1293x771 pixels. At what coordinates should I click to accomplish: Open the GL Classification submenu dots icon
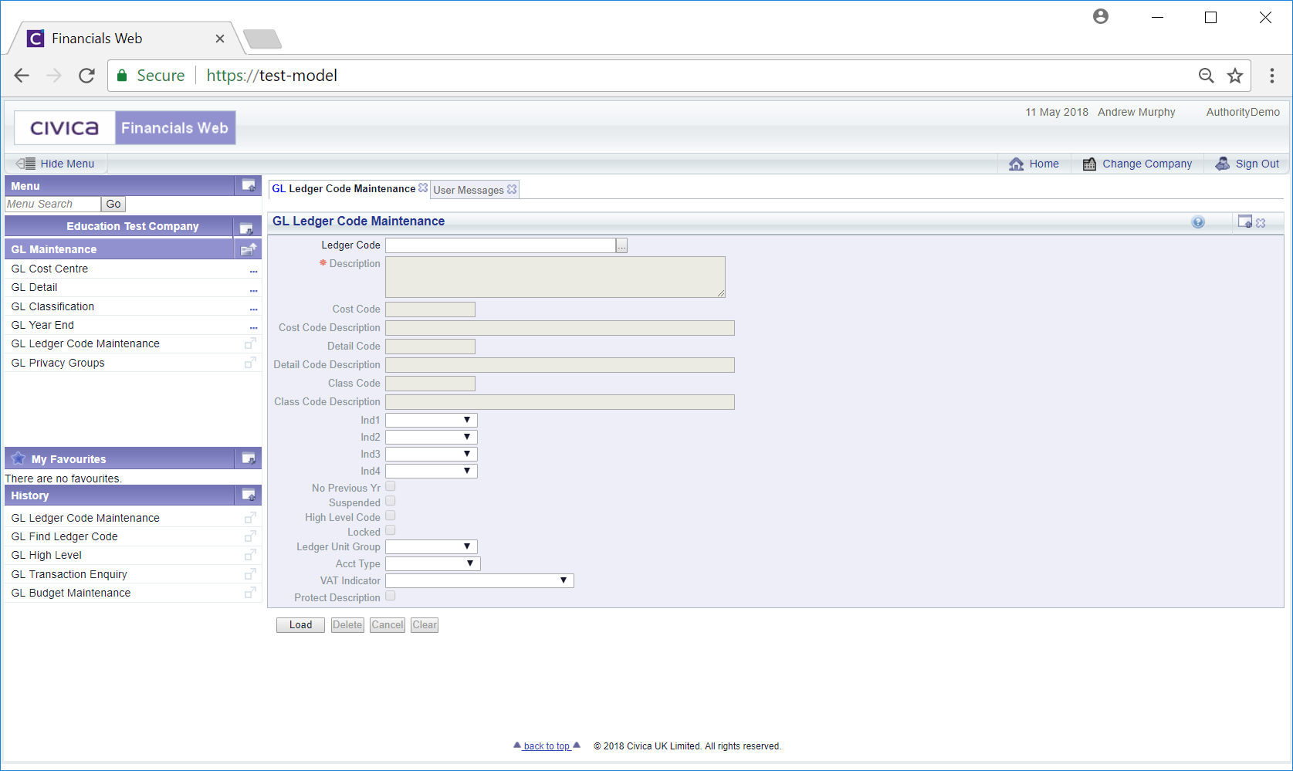pyautogui.click(x=253, y=309)
